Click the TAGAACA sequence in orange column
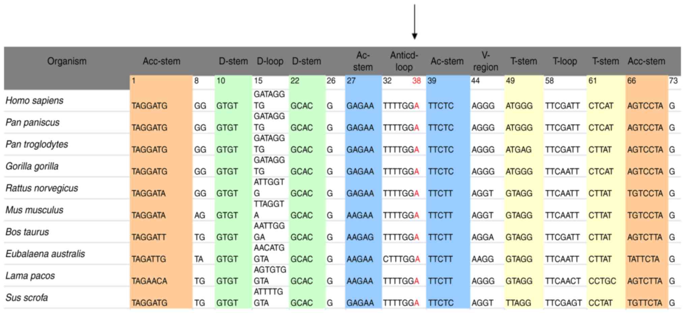The height and width of the screenshot is (314, 685). (x=149, y=281)
